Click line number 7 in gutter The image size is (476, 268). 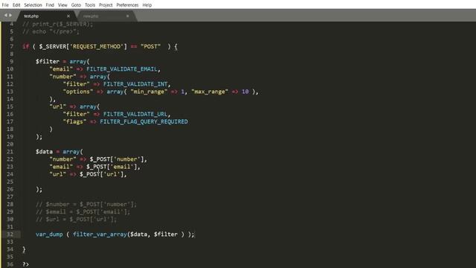point(12,46)
